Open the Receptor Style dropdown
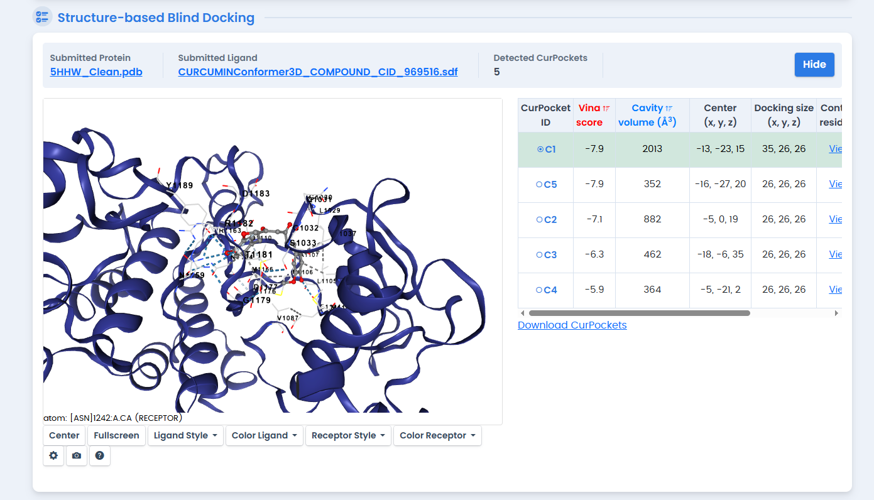Screen dimensions: 874x500 (348, 435)
